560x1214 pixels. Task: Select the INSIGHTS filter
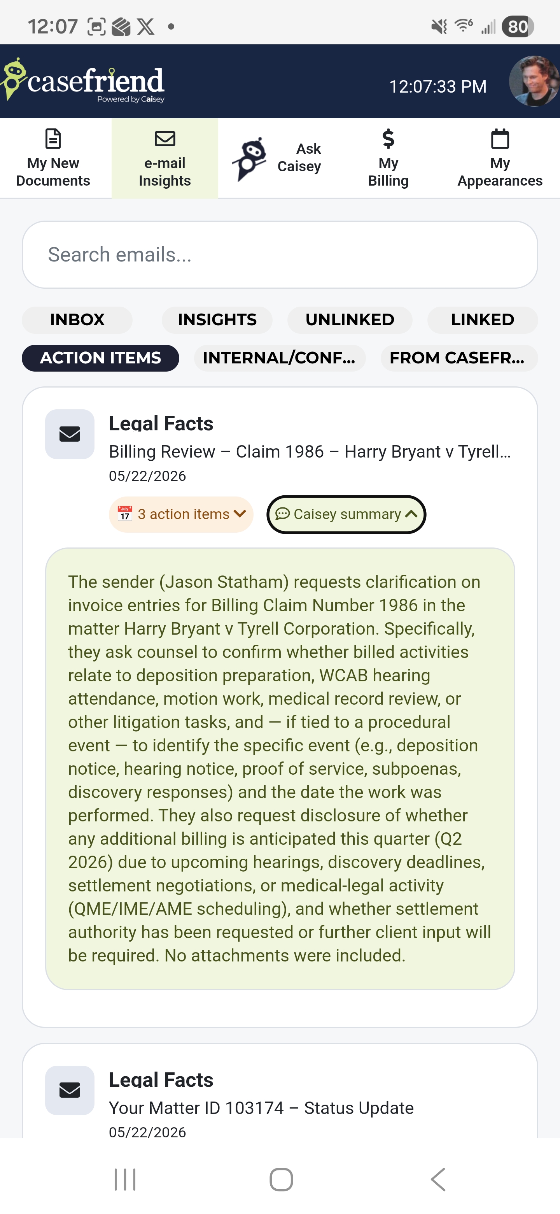click(x=217, y=320)
